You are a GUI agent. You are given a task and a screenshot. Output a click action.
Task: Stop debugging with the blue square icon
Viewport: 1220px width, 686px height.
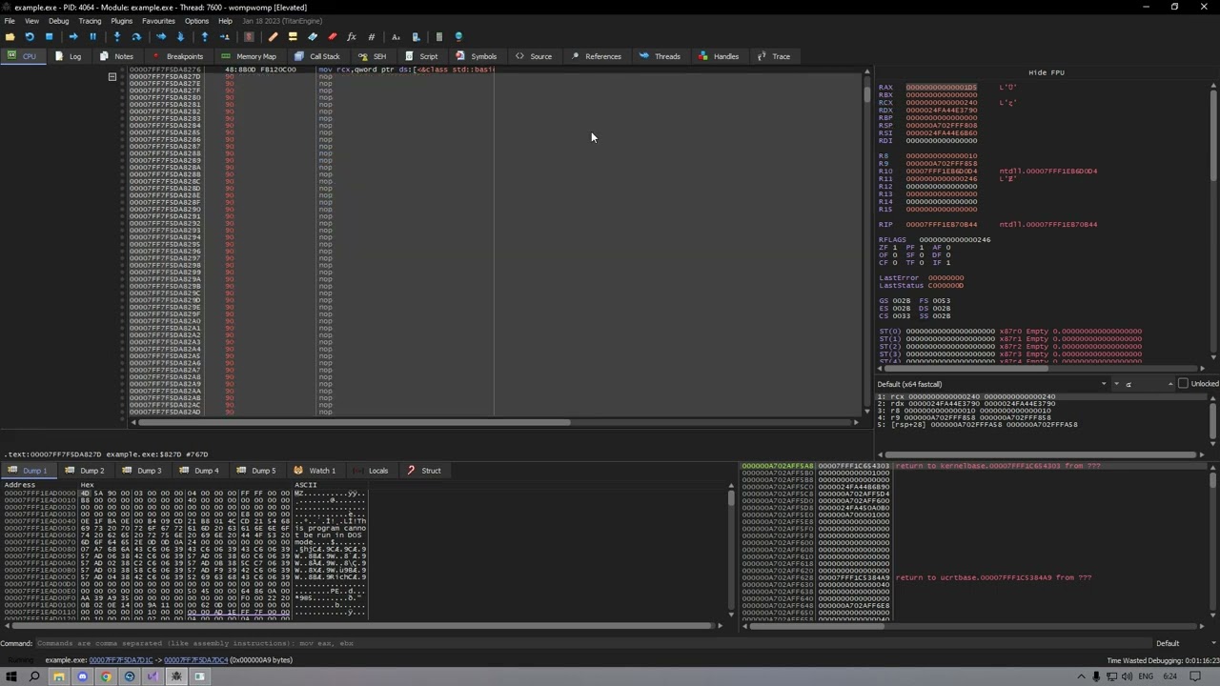click(49, 36)
